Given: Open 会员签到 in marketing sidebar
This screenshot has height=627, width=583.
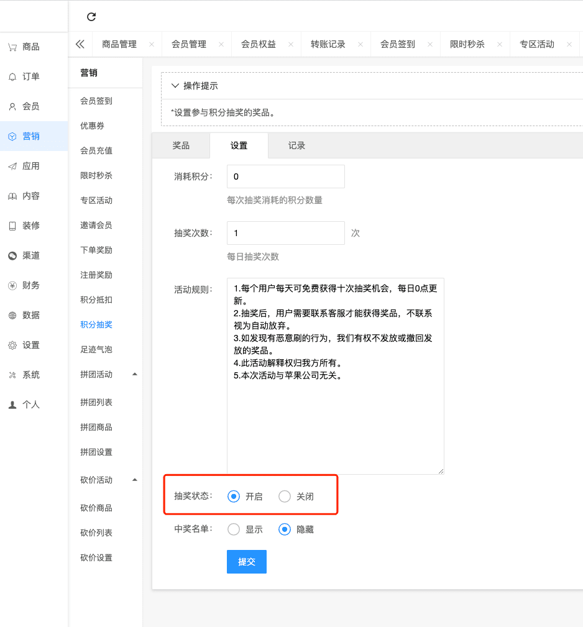Looking at the screenshot, I should (x=96, y=101).
